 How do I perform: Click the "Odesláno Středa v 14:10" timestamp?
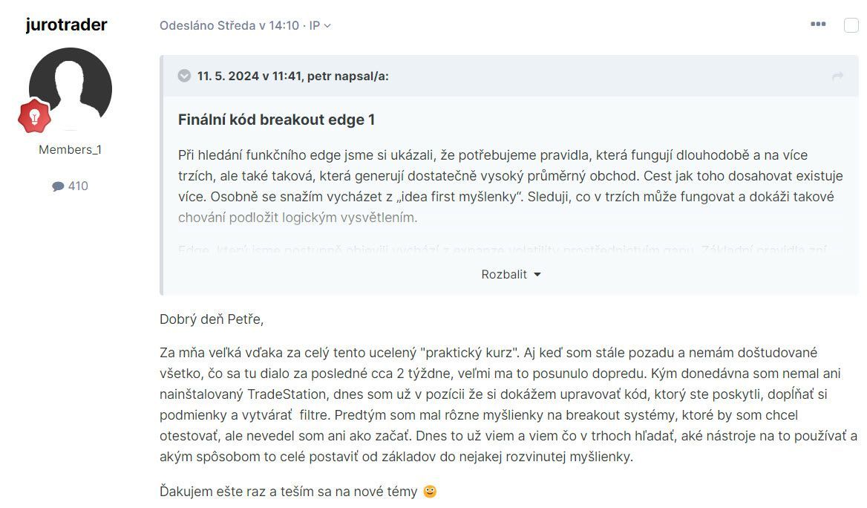[x=229, y=25]
